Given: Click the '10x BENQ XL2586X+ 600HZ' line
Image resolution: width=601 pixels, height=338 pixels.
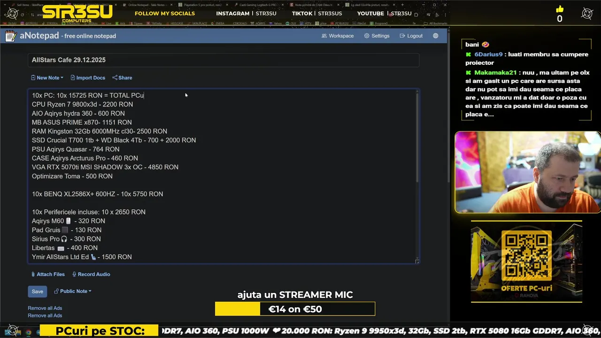Looking at the screenshot, I should click(x=98, y=194).
